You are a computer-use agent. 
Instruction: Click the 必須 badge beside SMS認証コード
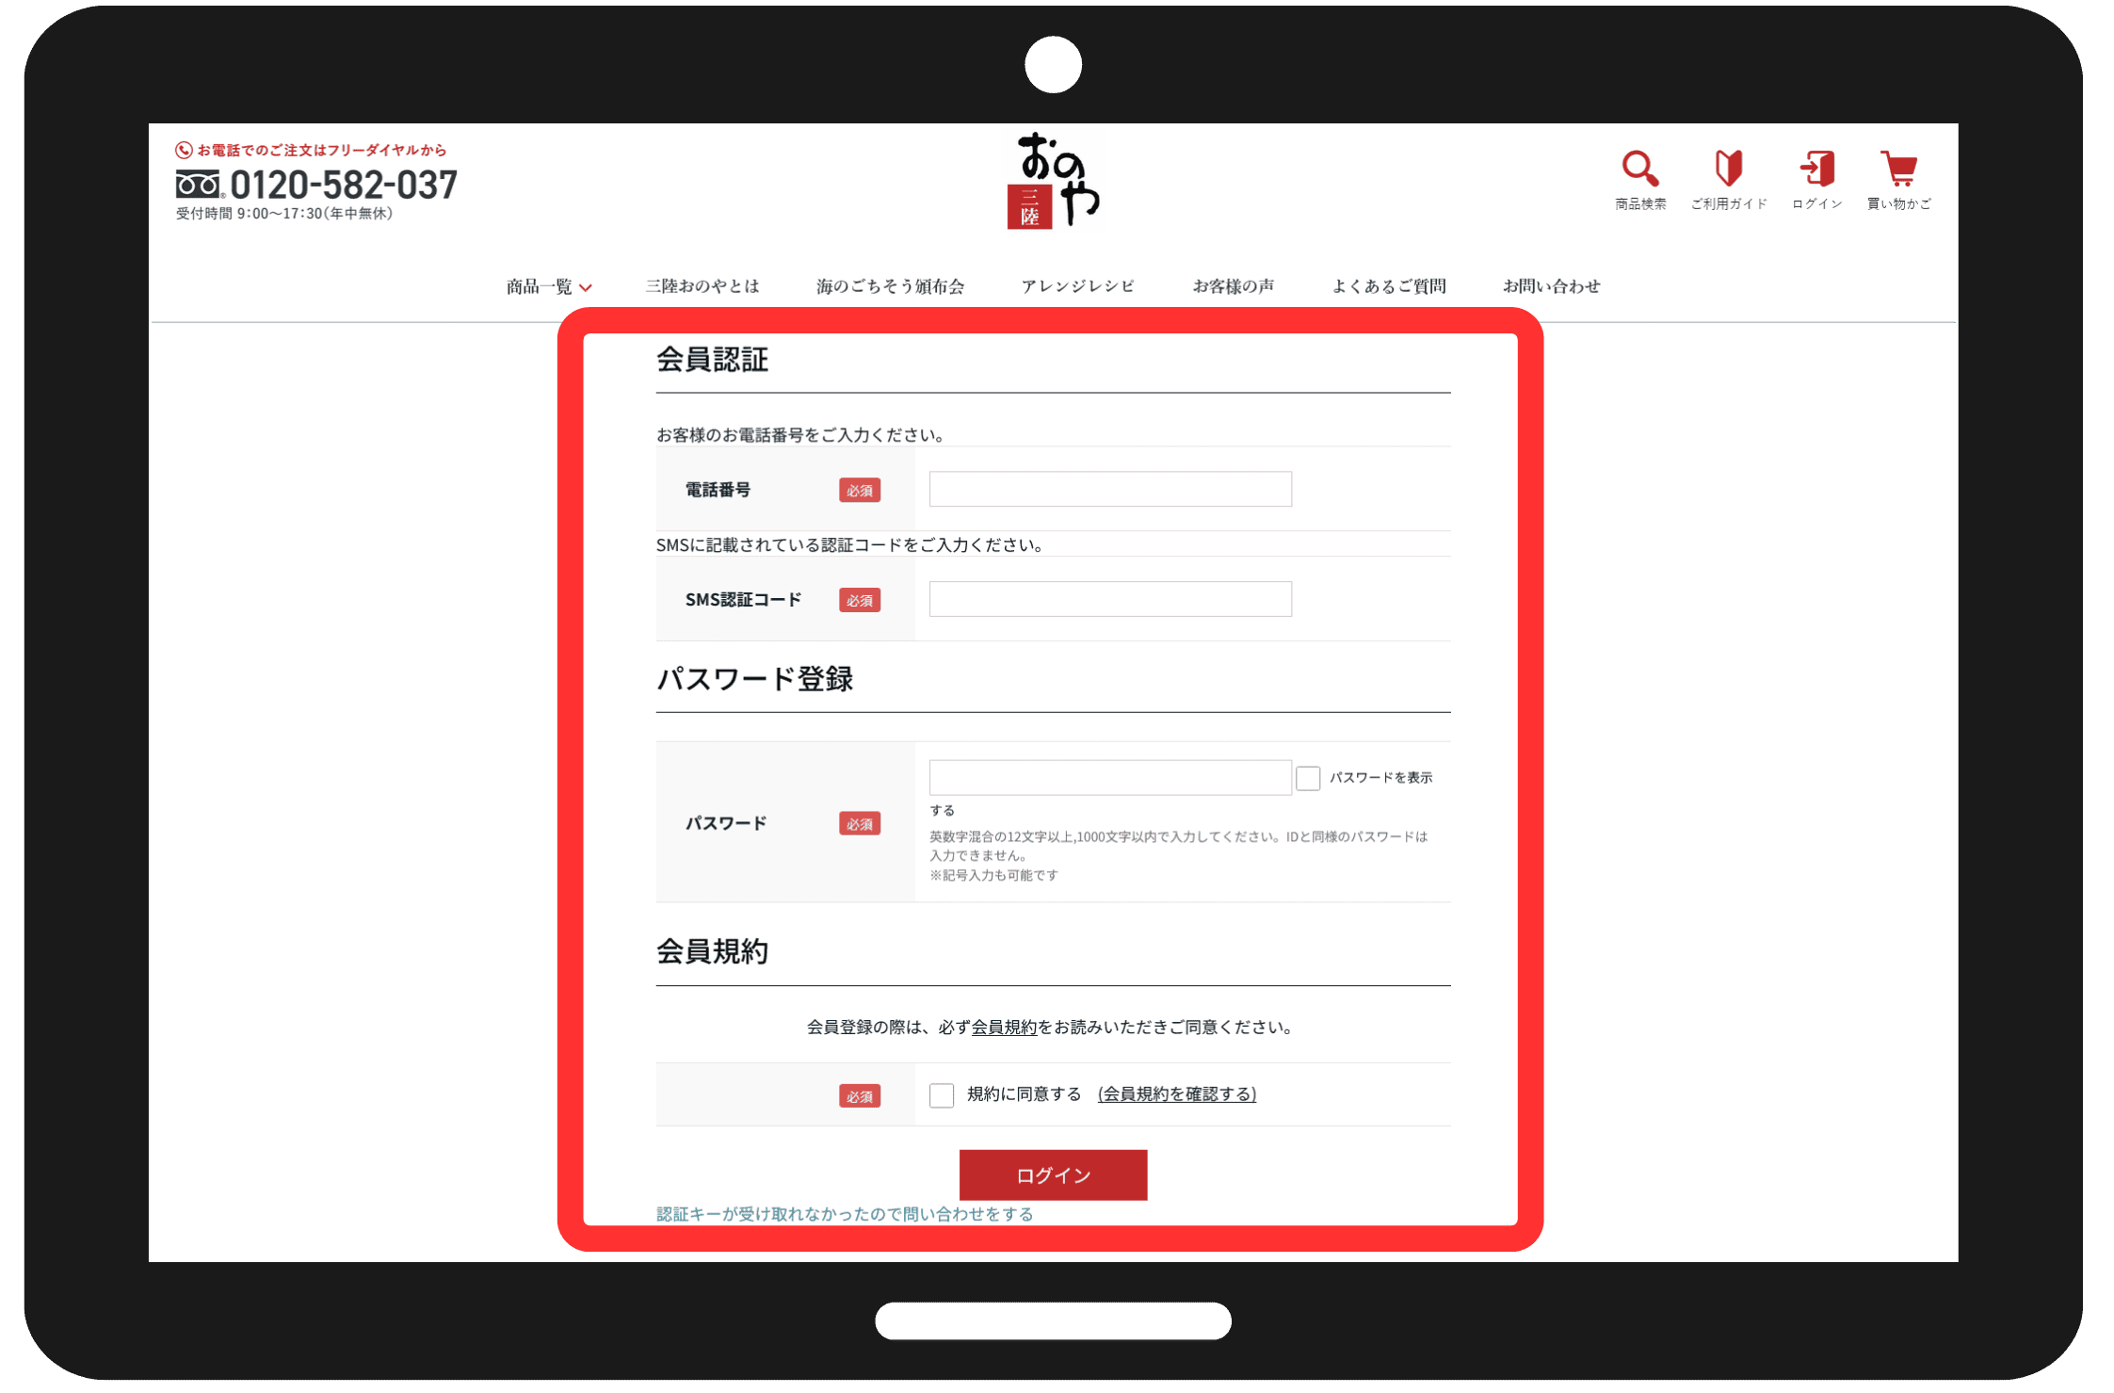[x=860, y=601]
